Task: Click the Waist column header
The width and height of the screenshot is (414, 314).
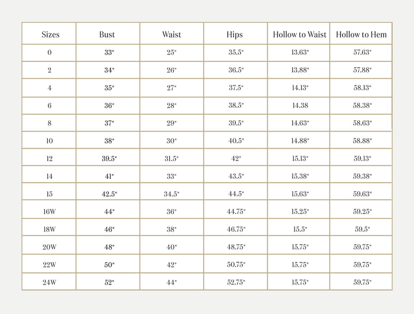Action: click(x=172, y=34)
